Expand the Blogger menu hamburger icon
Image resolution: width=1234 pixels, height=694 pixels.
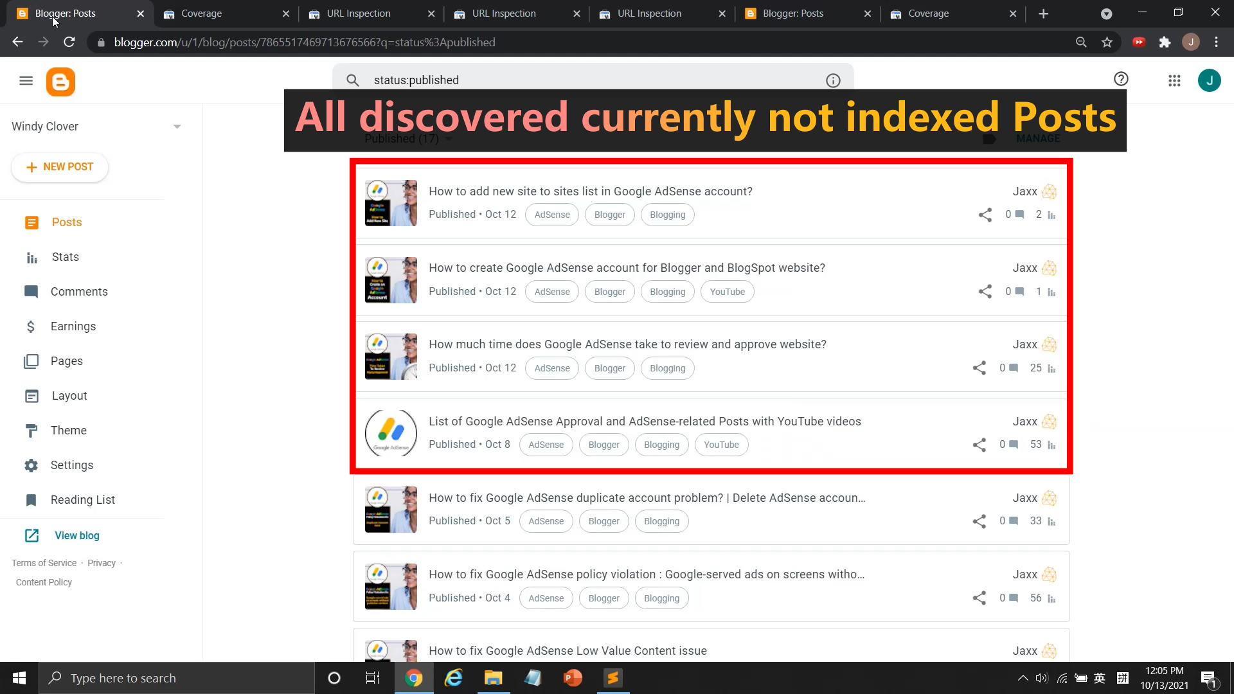click(26, 82)
